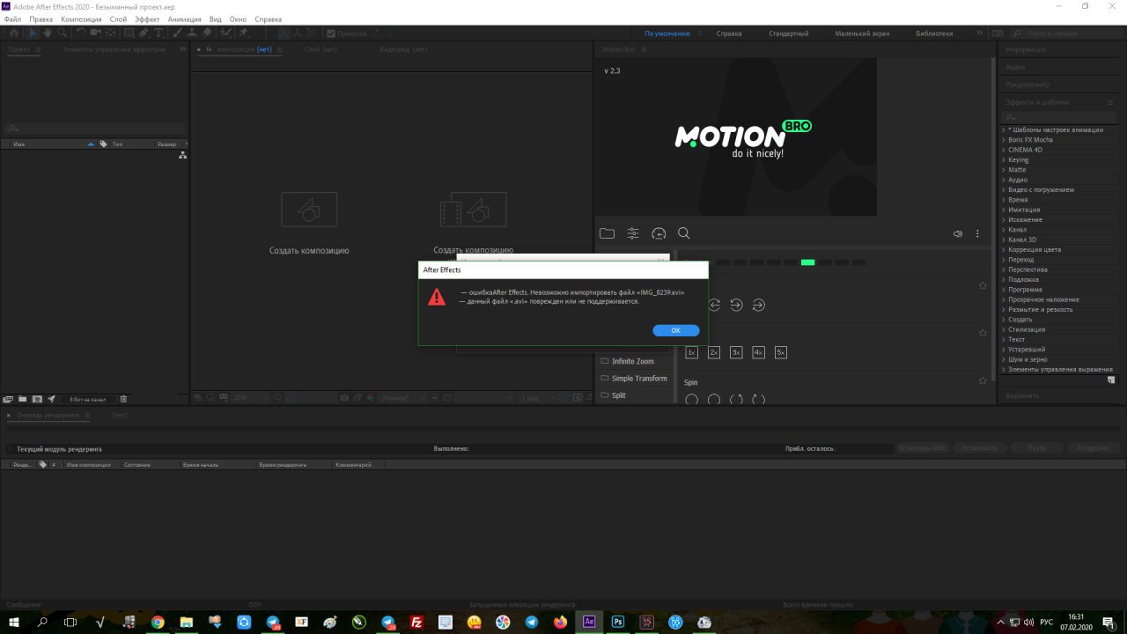Open the Motion Bro folder icon
This screenshot has height=634, width=1127.
(607, 233)
